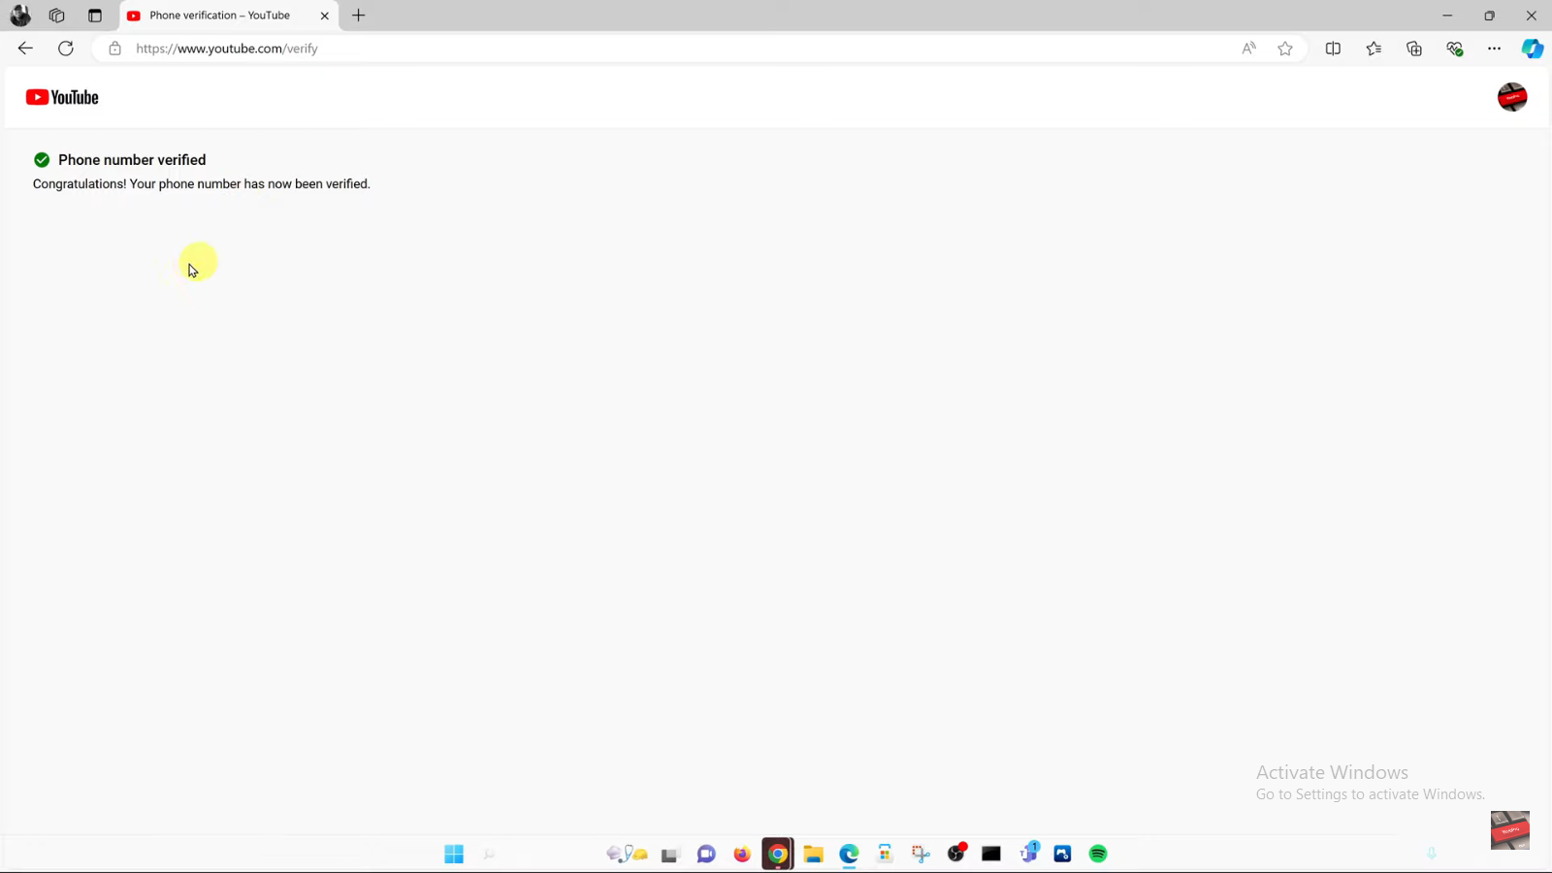Reload the YouTube verify page

click(66, 48)
